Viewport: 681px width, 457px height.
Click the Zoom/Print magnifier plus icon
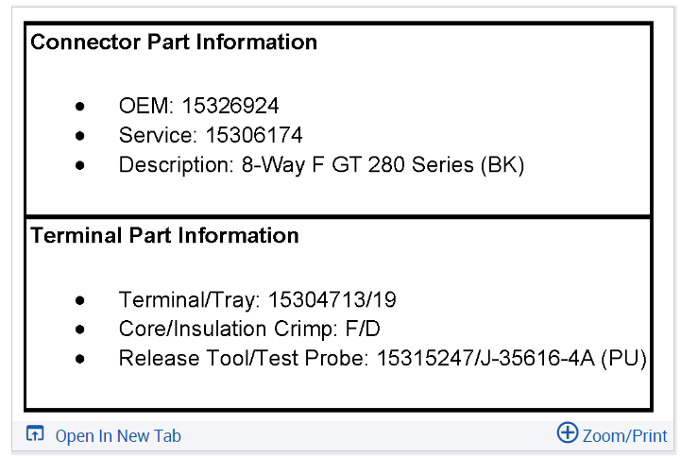[567, 433]
